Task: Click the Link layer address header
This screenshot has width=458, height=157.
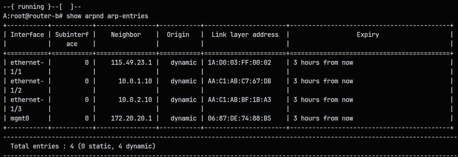Action: point(245,35)
